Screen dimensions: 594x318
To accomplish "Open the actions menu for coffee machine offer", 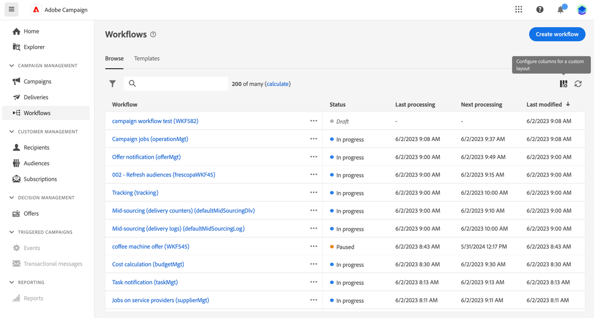I will [313, 246].
